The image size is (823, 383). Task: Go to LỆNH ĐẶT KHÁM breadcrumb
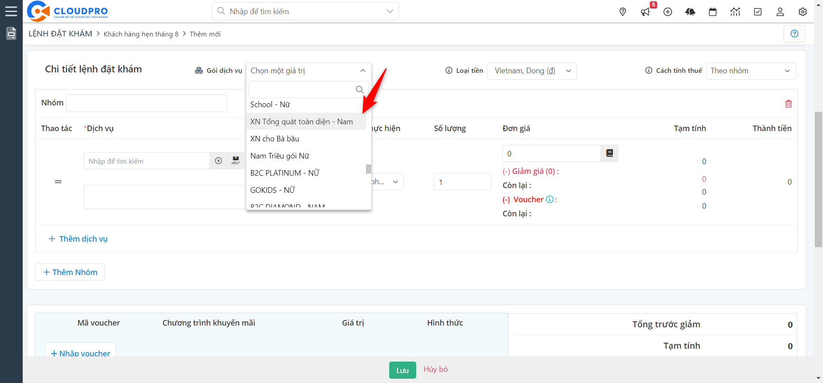coord(60,34)
